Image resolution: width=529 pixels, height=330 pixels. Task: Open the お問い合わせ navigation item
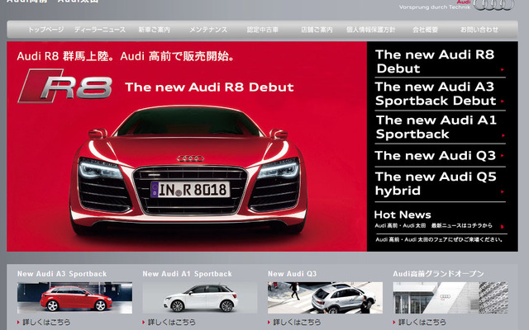(x=479, y=30)
